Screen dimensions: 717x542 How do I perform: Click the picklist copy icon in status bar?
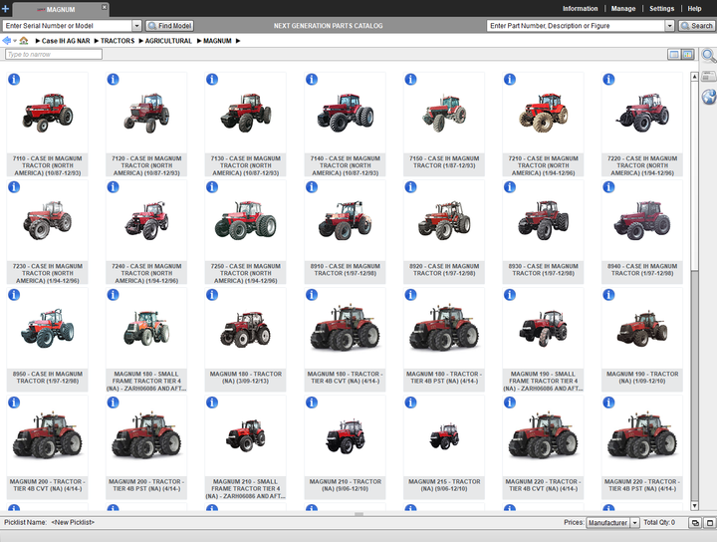click(x=695, y=523)
